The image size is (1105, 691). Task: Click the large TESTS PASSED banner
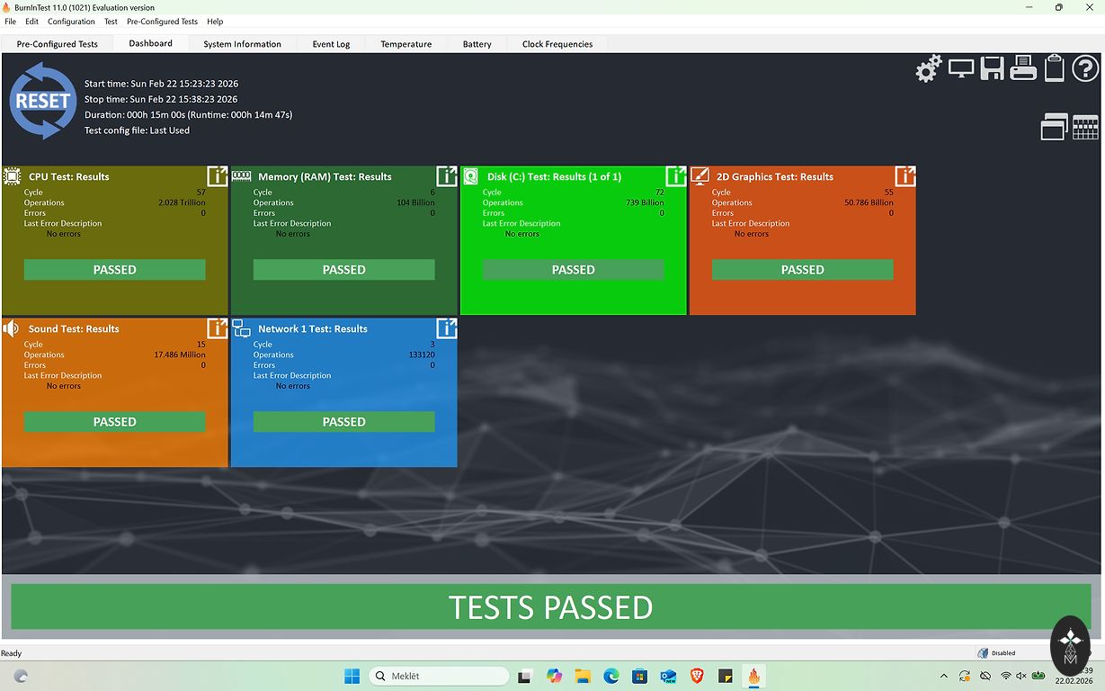550,607
